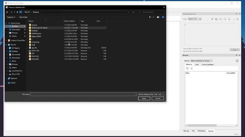
Task: Select Drive 2 (D:) in sidebar
Action: (x=16, y=74)
